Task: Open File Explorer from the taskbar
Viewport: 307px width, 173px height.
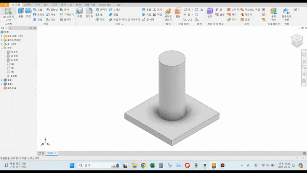Action: pos(134,166)
